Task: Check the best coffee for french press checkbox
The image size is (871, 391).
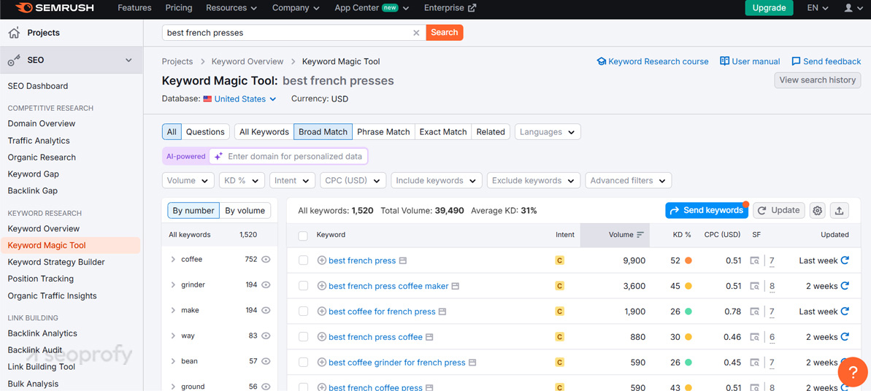Action: pos(303,311)
